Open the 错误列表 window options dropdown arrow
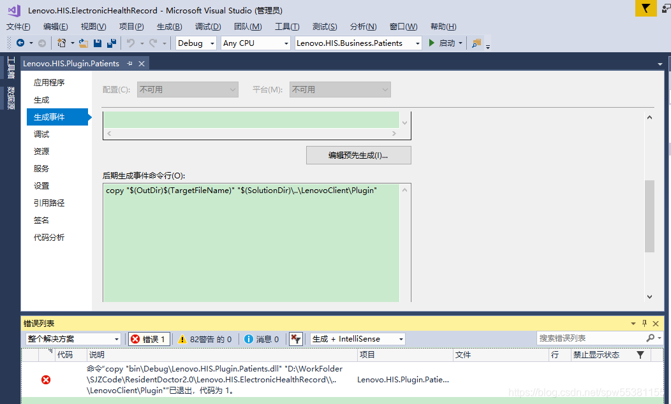671x404 pixels. 633,324
